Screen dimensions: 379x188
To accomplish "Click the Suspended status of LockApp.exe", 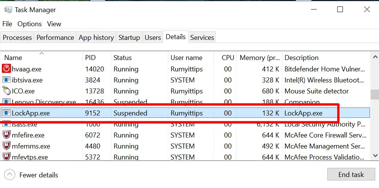I will (130, 113).
